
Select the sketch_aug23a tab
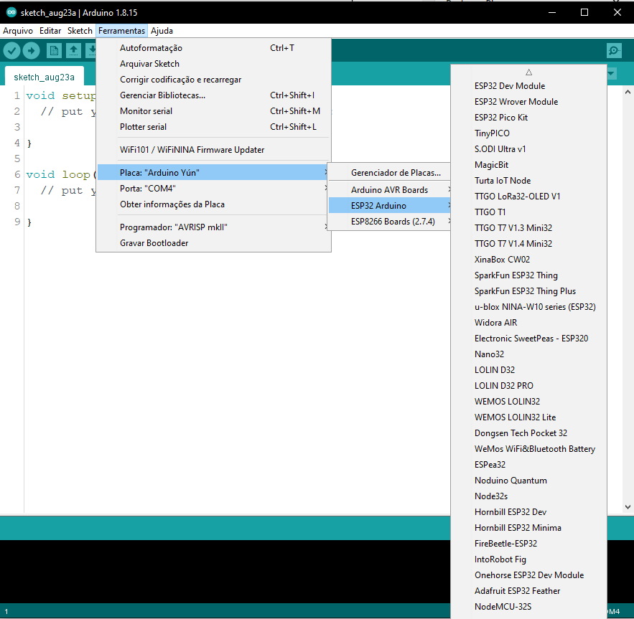[44, 77]
